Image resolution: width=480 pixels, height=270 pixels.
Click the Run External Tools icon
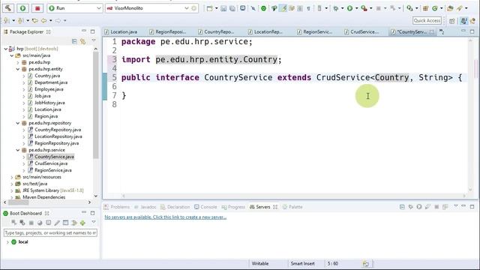364,8
